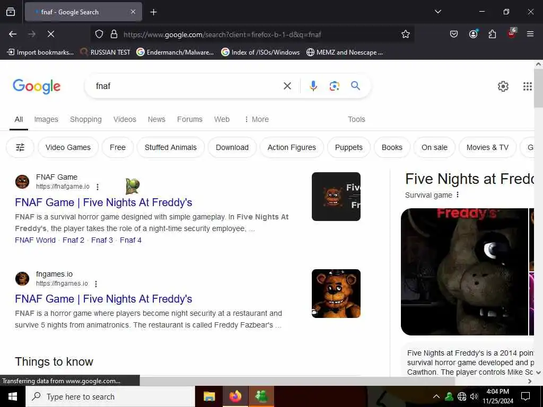
Task: Open fngames.io result three-dot menu
Action: pyautogui.click(x=96, y=284)
